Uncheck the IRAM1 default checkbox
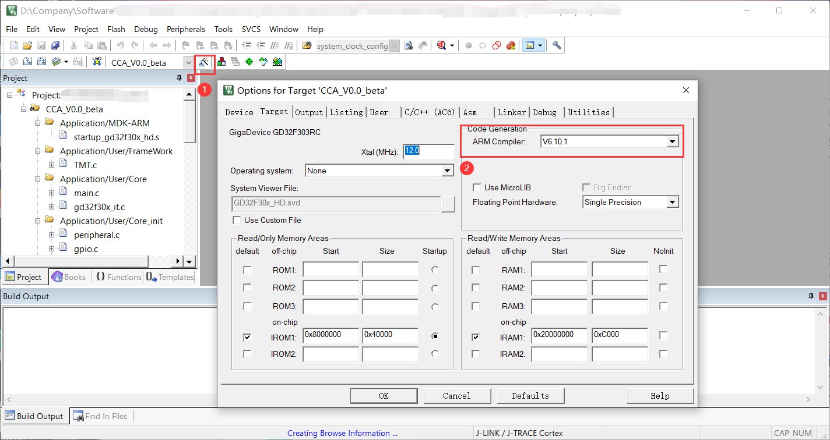This screenshot has height=440, width=830. pos(476,336)
